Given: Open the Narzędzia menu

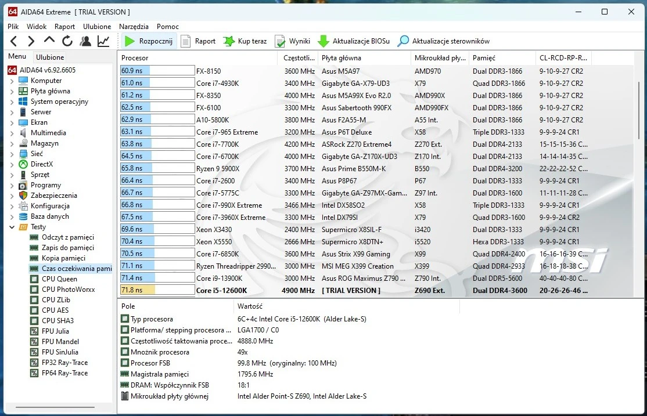Looking at the screenshot, I should coord(134,26).
